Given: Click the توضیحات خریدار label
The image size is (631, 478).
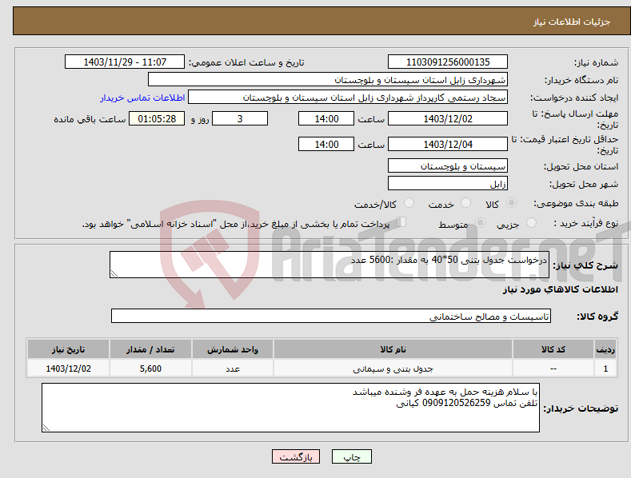Looking at the screenshot, I should coord(581,408).
